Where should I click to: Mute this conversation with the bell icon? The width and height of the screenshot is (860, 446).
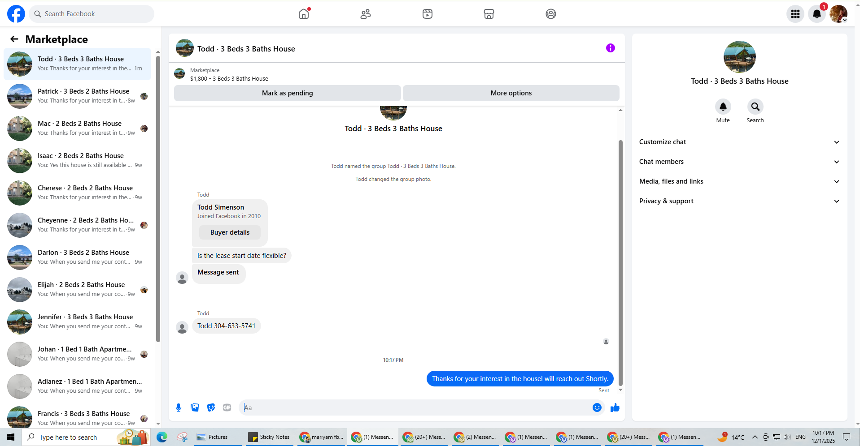[x=723, y=107]
